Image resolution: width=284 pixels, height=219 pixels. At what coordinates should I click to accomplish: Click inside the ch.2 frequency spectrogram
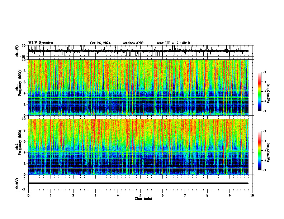[138, 147]
